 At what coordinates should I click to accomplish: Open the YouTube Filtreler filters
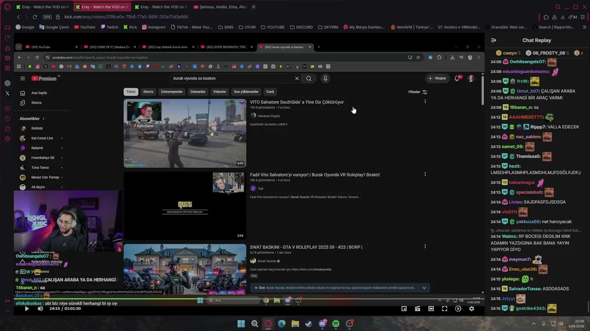pos(418,92)
